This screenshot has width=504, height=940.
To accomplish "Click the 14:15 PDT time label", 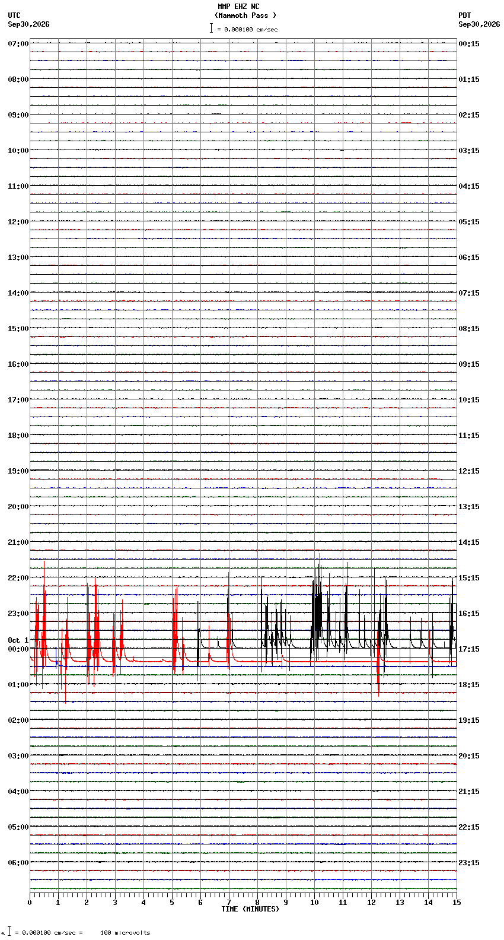I will pyautogui.click(x=469, y=542).
